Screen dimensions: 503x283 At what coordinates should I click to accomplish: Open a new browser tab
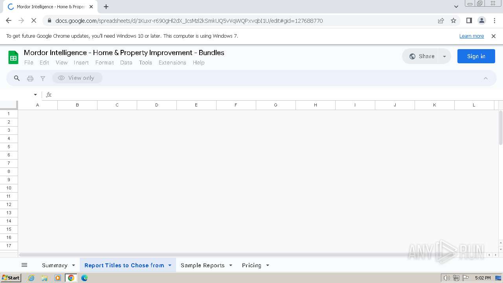click(106, 7)
